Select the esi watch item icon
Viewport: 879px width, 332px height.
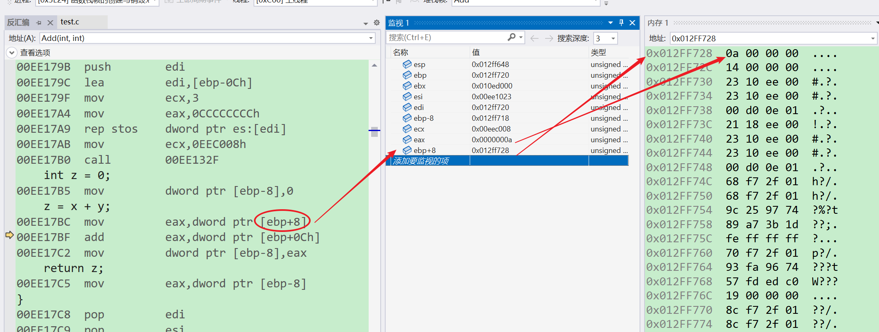[407, 96]
